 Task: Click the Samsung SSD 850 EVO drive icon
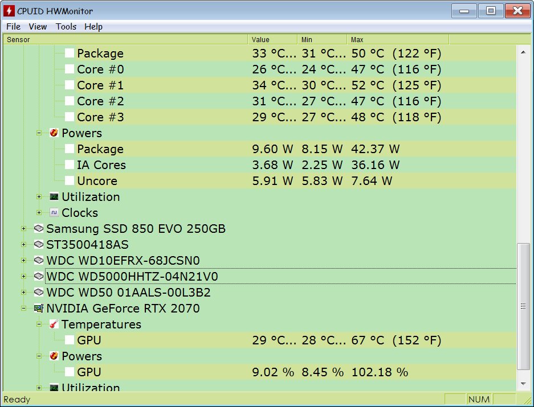(x=39, y=228)
